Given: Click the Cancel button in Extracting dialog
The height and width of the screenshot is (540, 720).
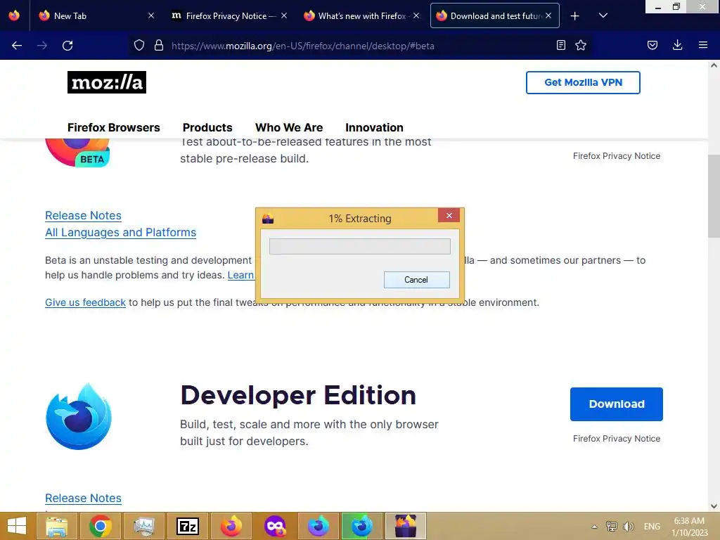Looking at the screenshot, I should click(416, 280).
